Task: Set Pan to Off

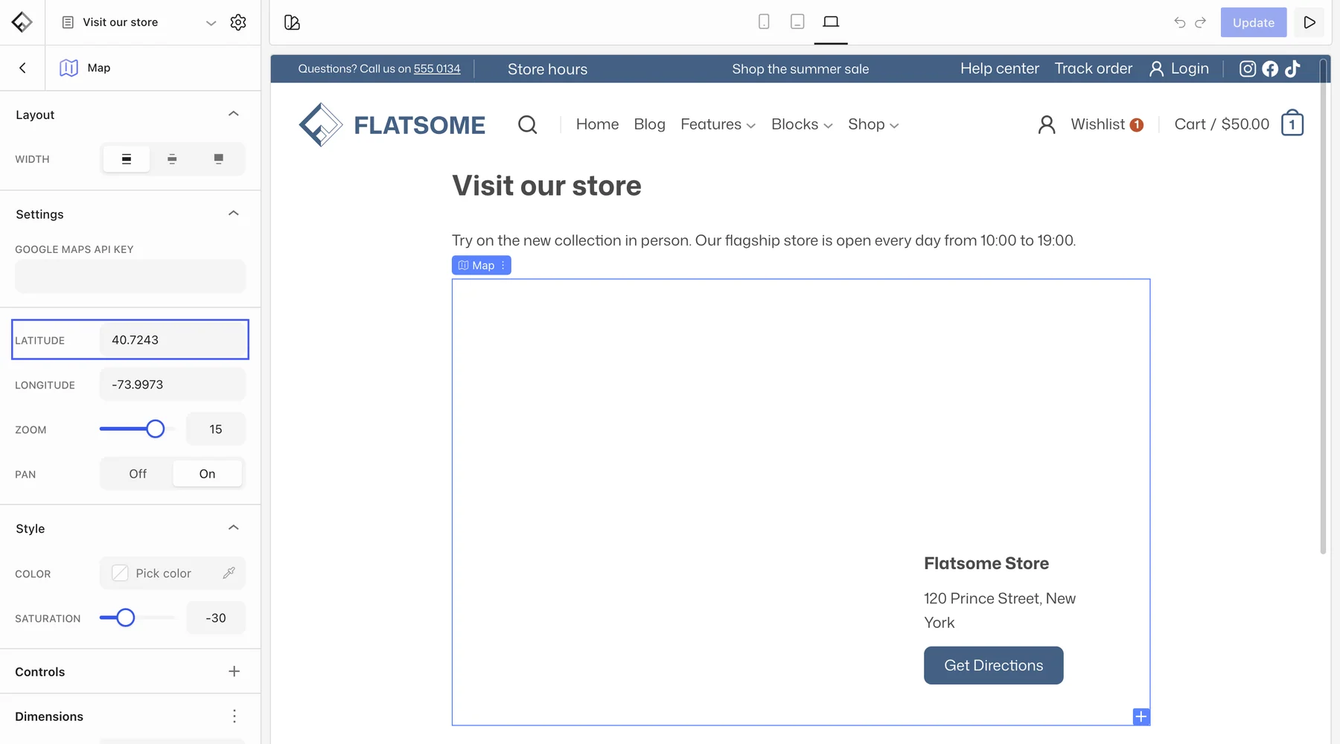Action: click(138, 474)
